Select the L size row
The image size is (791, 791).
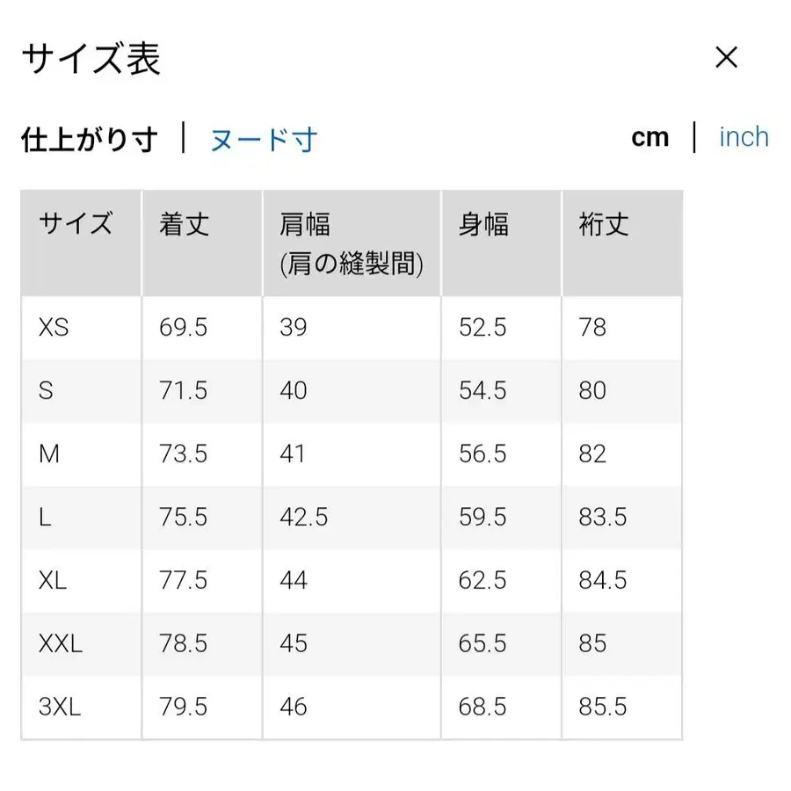coord(46,518)
